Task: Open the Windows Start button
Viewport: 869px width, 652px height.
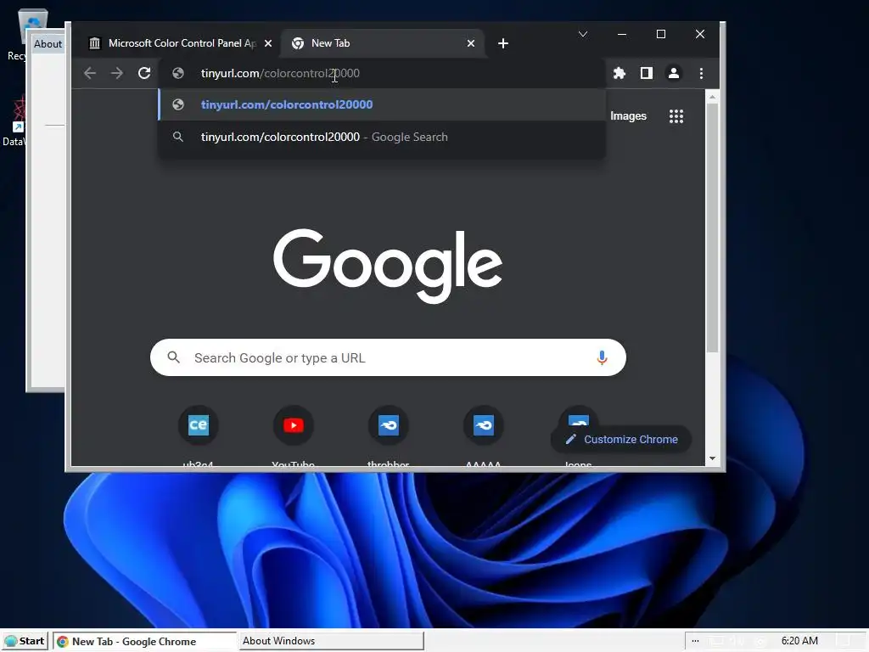Action: click(25, 641)
